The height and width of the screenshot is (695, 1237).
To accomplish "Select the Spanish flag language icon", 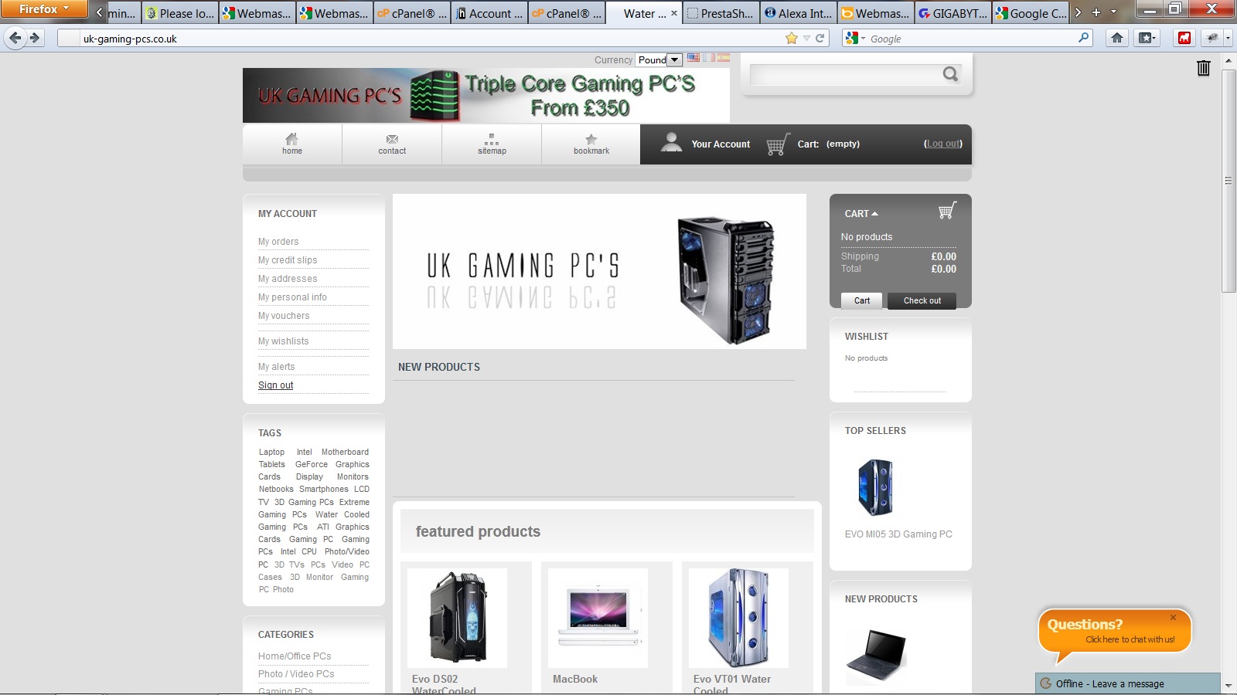I will (723, 58).
